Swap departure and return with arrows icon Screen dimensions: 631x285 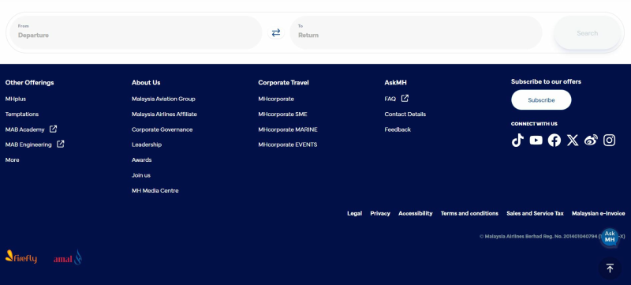coord(275,33)
